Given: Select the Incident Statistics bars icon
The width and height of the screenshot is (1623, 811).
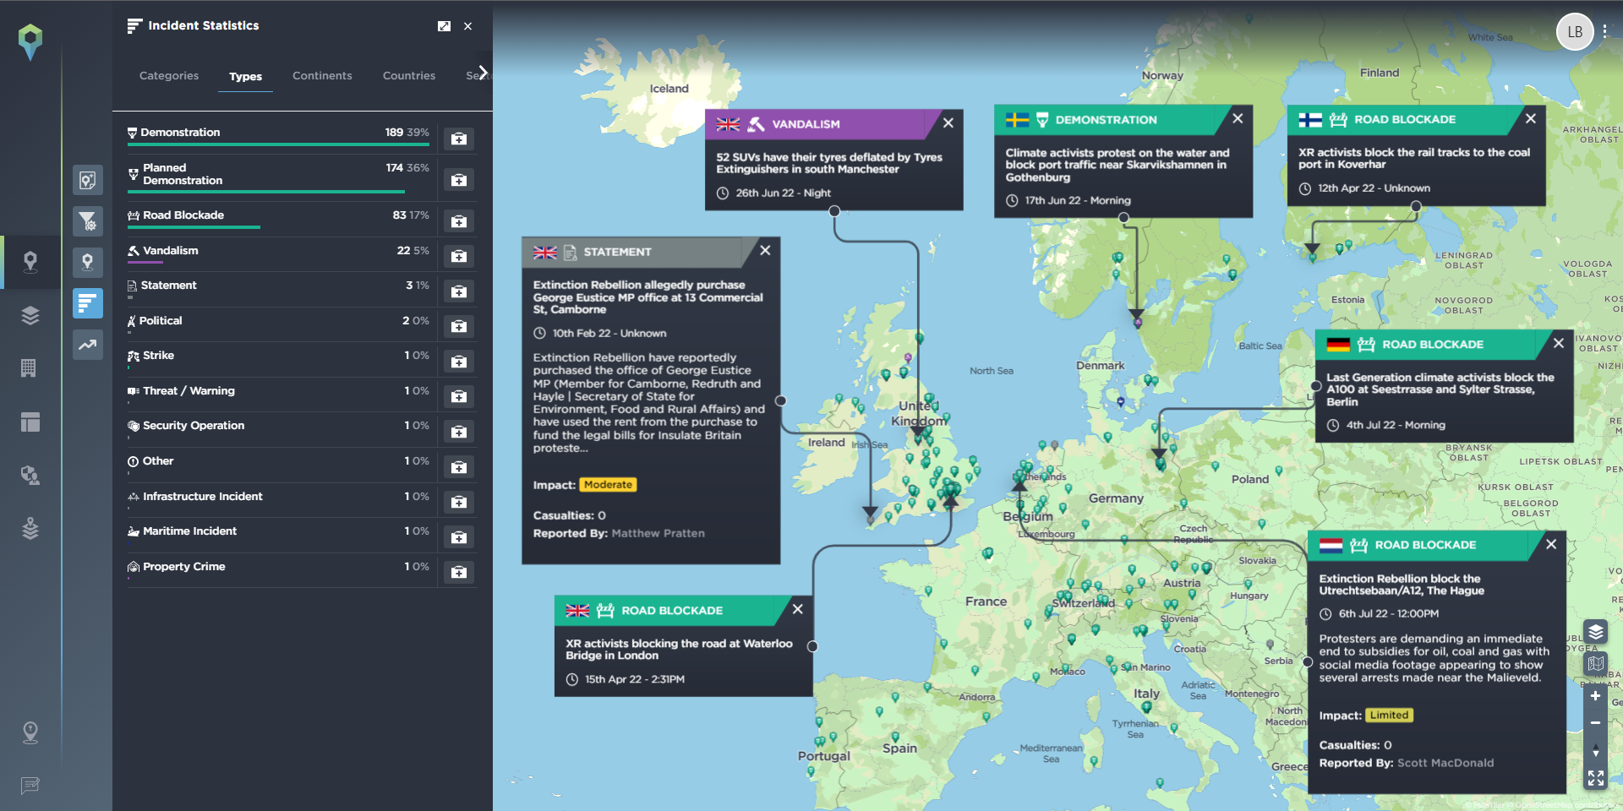Looking at the screenshot, I should coord(88,303).
